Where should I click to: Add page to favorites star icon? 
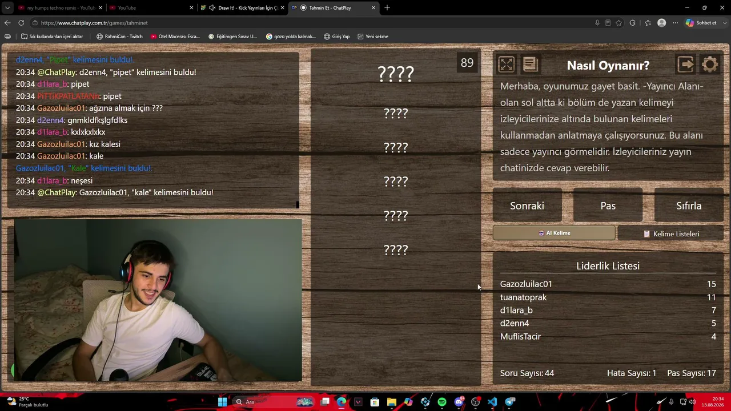click(618, 23)
